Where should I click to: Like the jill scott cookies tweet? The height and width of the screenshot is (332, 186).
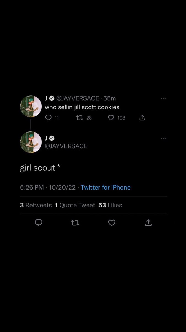click(x=111, y=118)
